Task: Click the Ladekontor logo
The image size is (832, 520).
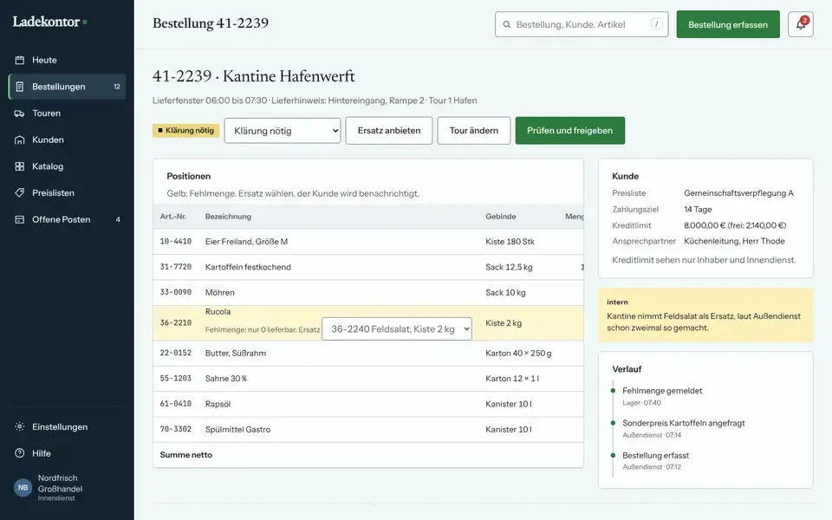Action: 50,22
